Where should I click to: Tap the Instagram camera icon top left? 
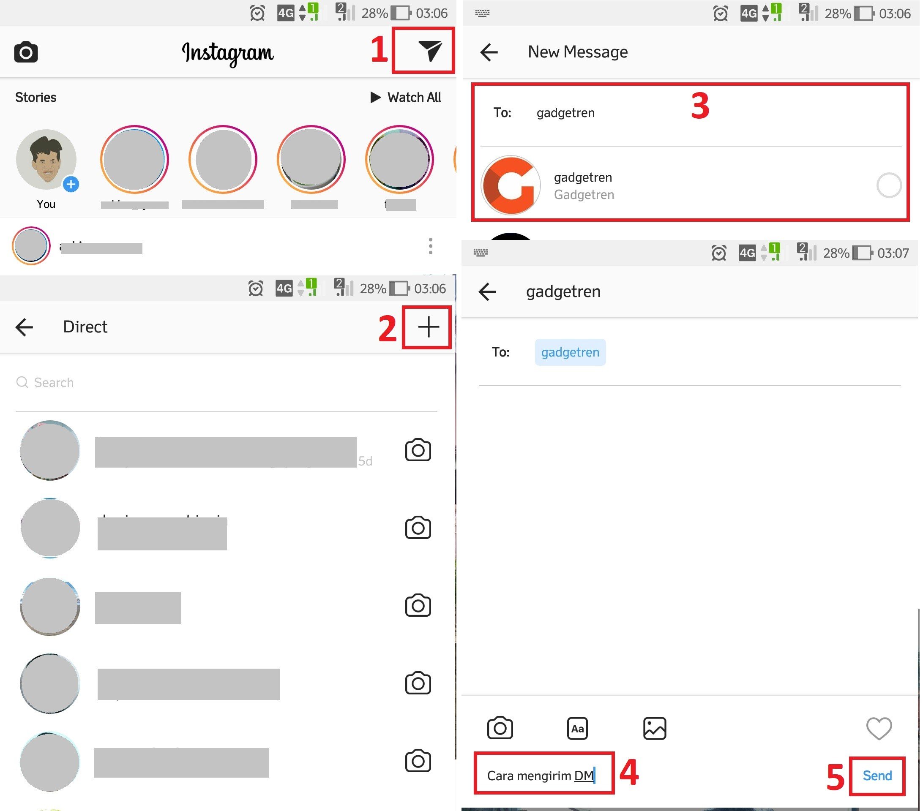(x=25, y=52)
